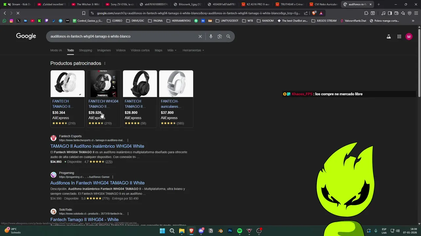Open browser extensions puzzle icon

pyautogui.click(x=366, y=13)
